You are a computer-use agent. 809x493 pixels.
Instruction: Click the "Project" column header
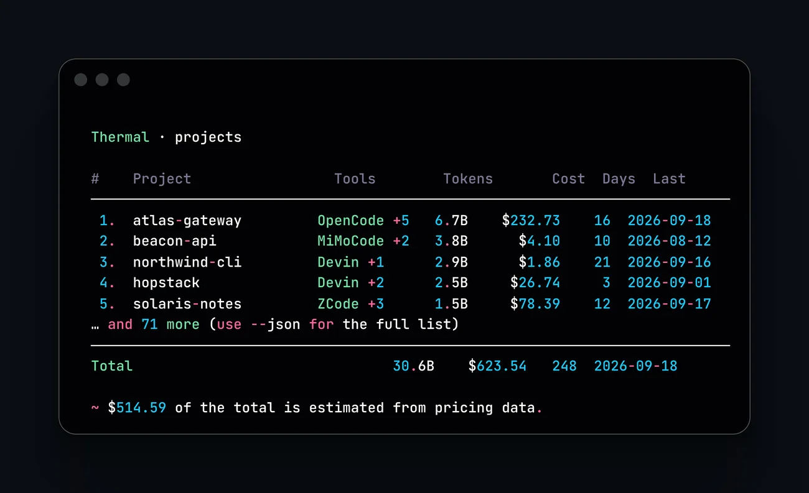click(x=162, y=179)
